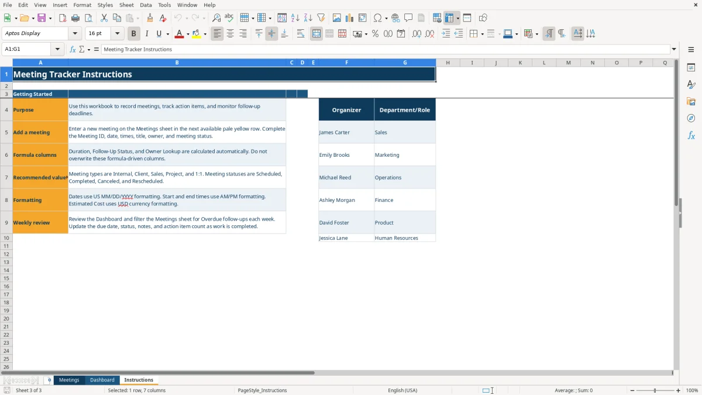Image resolution: width=702 pixels, height=395 pixels.
Task: Click the Print icon
Action: coord(75,18)
